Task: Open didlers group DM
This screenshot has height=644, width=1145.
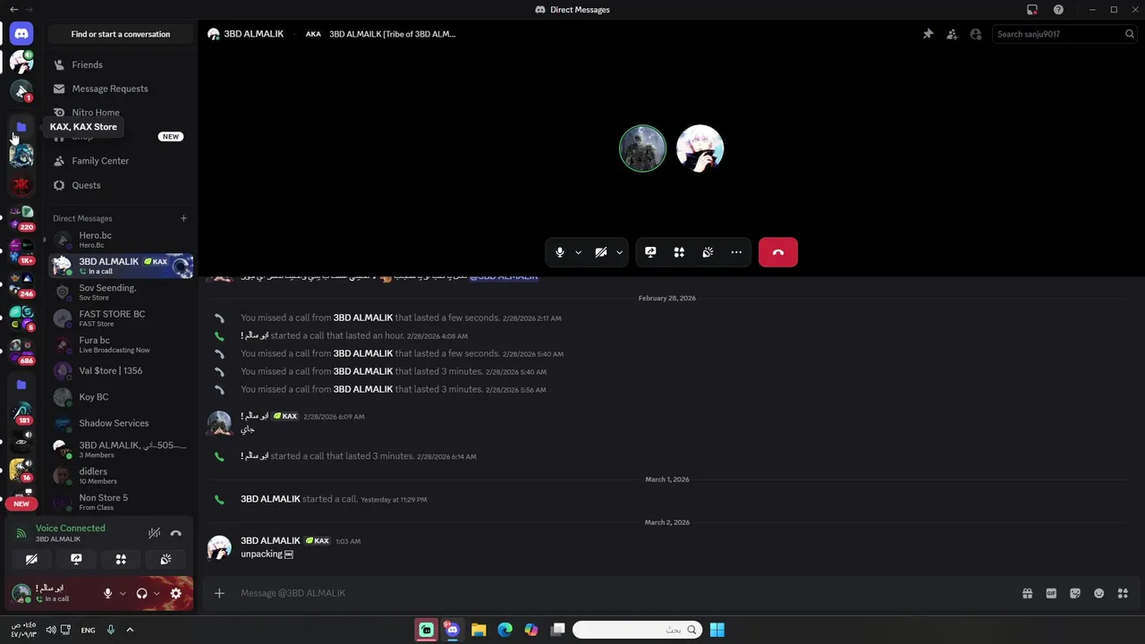Action: tap(121, 476)
